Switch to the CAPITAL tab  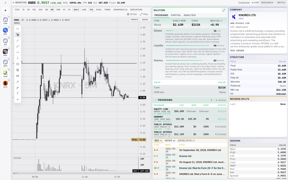pos(176,15)
